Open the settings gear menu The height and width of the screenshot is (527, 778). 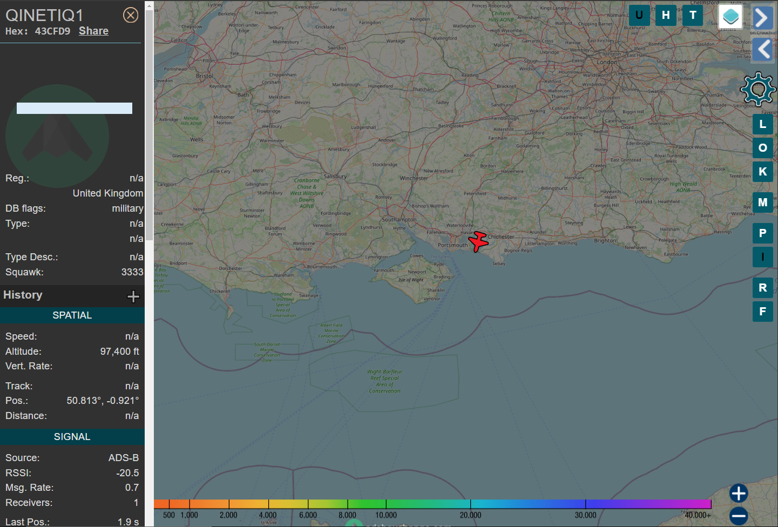coord(758,89)
